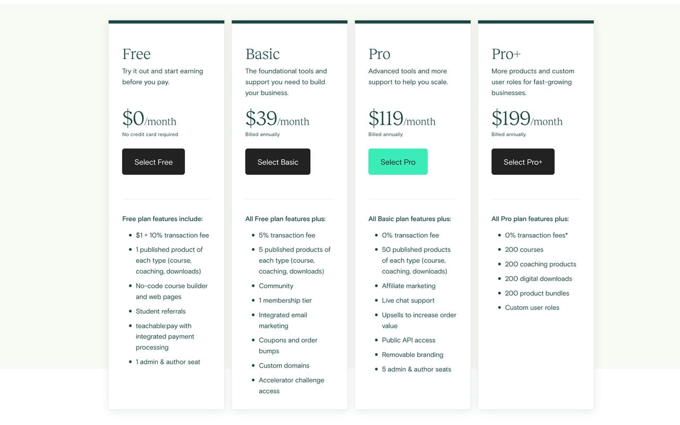
Task: Click the Select Basic button
Action: pyautogui.click(x=277, y=161)
